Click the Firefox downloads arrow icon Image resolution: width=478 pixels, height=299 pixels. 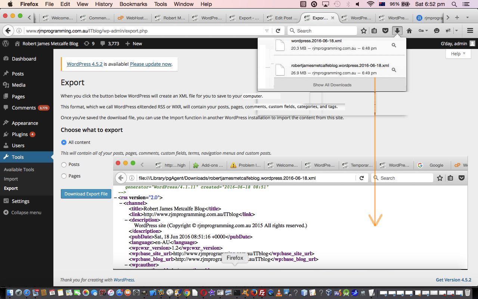point(397,31)
